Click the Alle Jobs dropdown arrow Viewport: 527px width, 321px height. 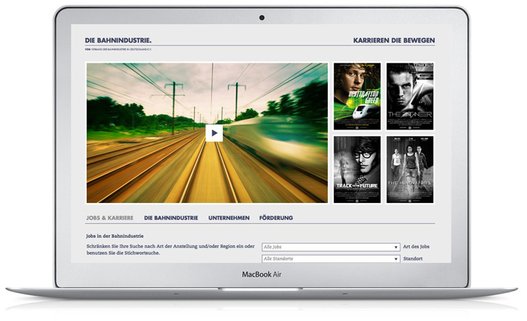[396, 247]
